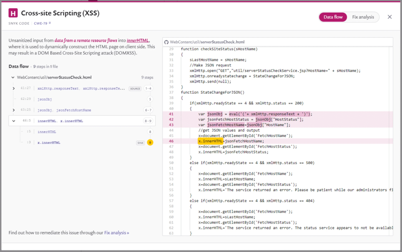Open Fix analysis remediation link at bottom

pyautogui.click(x=117, y=233)
